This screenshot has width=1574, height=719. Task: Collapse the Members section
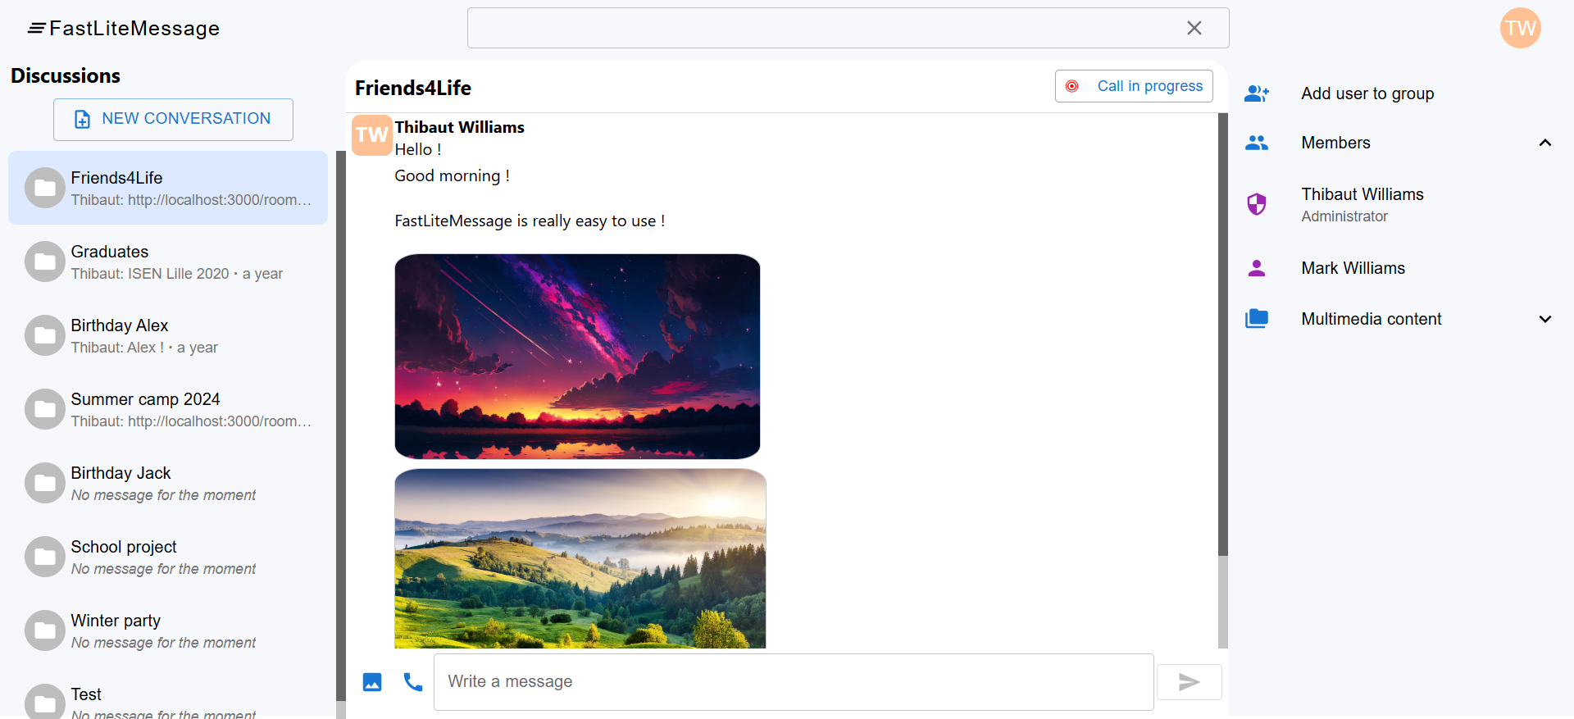tap(1545, 143)
